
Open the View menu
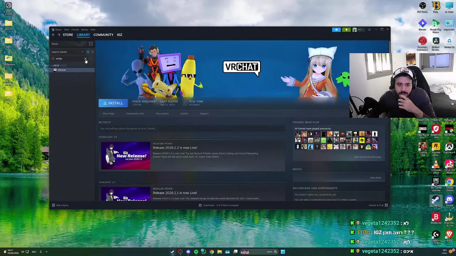coord(67,30)
